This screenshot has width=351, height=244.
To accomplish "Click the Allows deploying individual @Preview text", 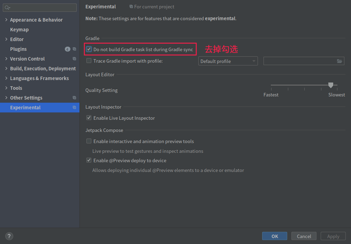I will [168, 170].
